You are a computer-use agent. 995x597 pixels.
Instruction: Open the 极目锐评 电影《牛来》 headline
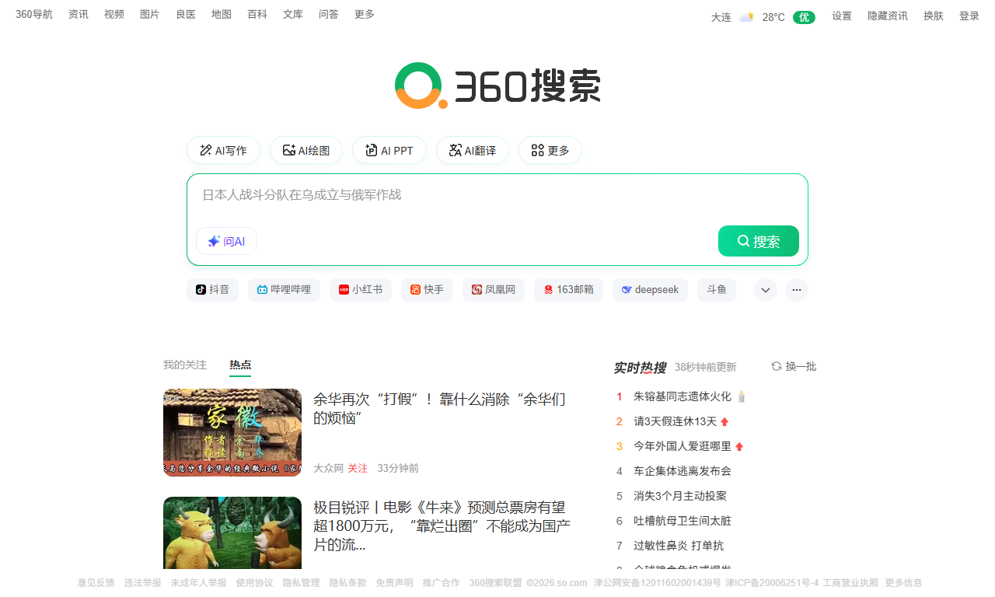coord(442,526)
